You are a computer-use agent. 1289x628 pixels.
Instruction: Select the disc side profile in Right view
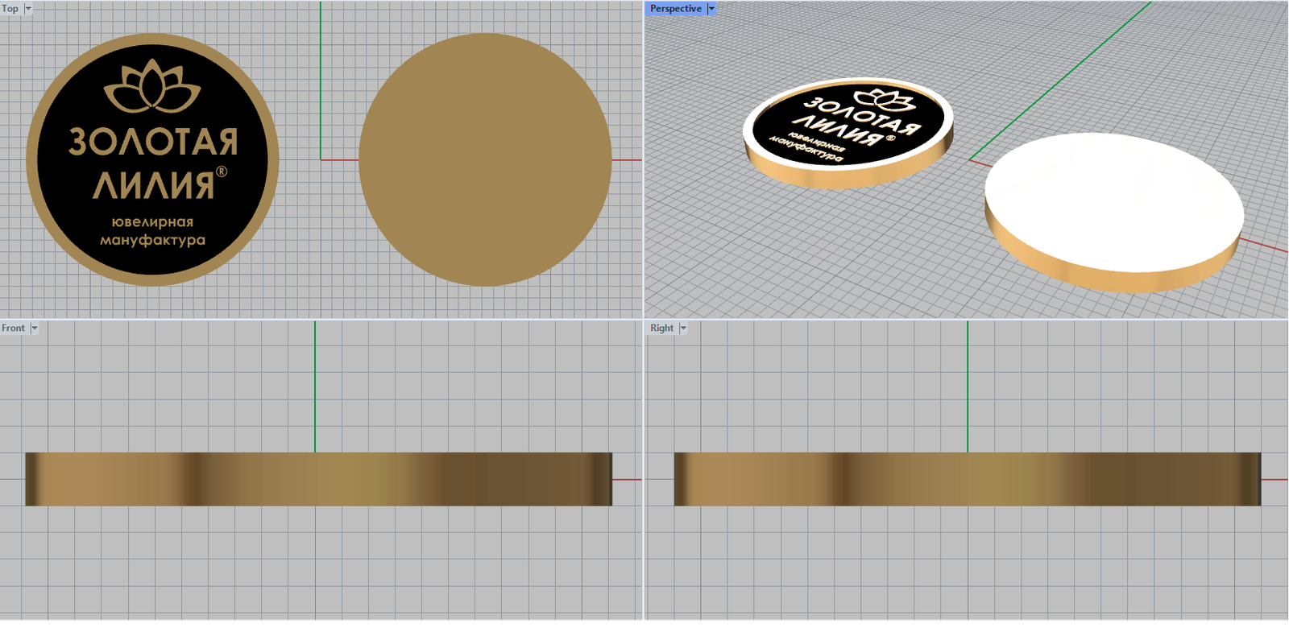(967, 479)
